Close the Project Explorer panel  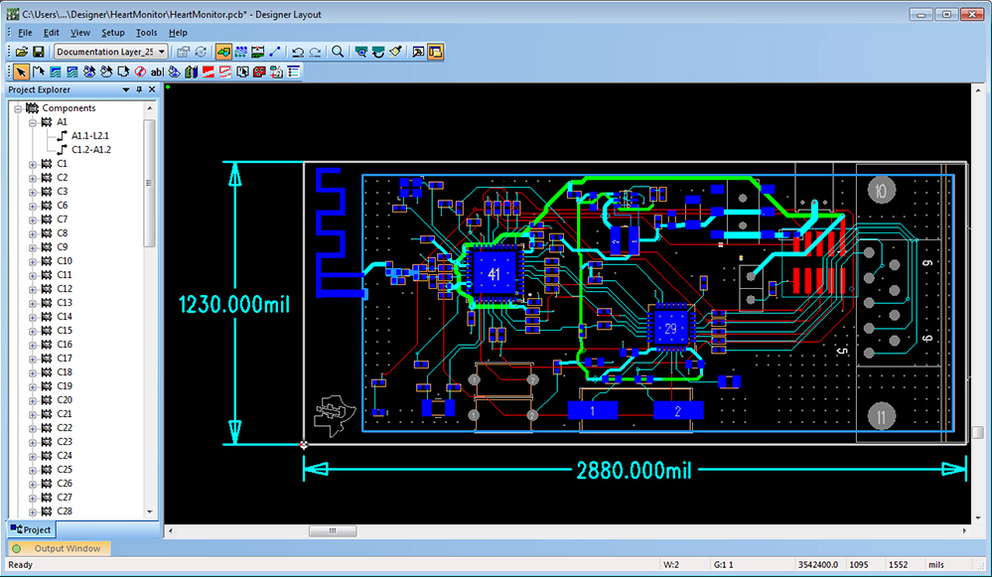click(x=152, y=89)
